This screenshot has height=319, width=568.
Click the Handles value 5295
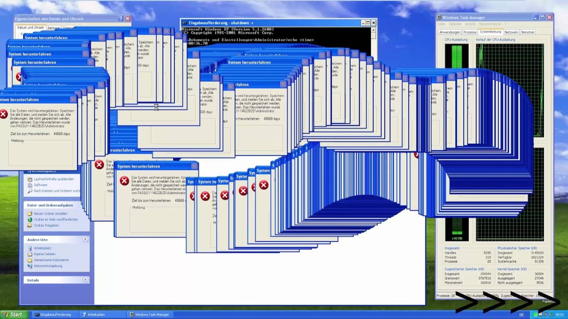[x=487, y=253]
